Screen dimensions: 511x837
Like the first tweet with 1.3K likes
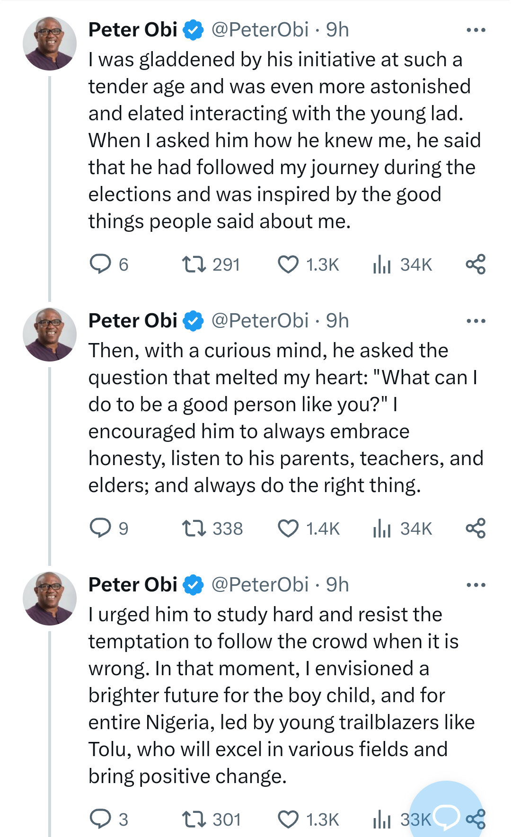tap(288, 264)
